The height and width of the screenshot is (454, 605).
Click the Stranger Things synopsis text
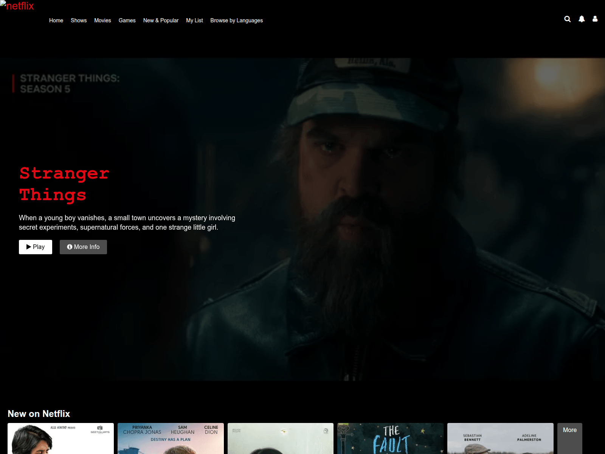(127, 222)
